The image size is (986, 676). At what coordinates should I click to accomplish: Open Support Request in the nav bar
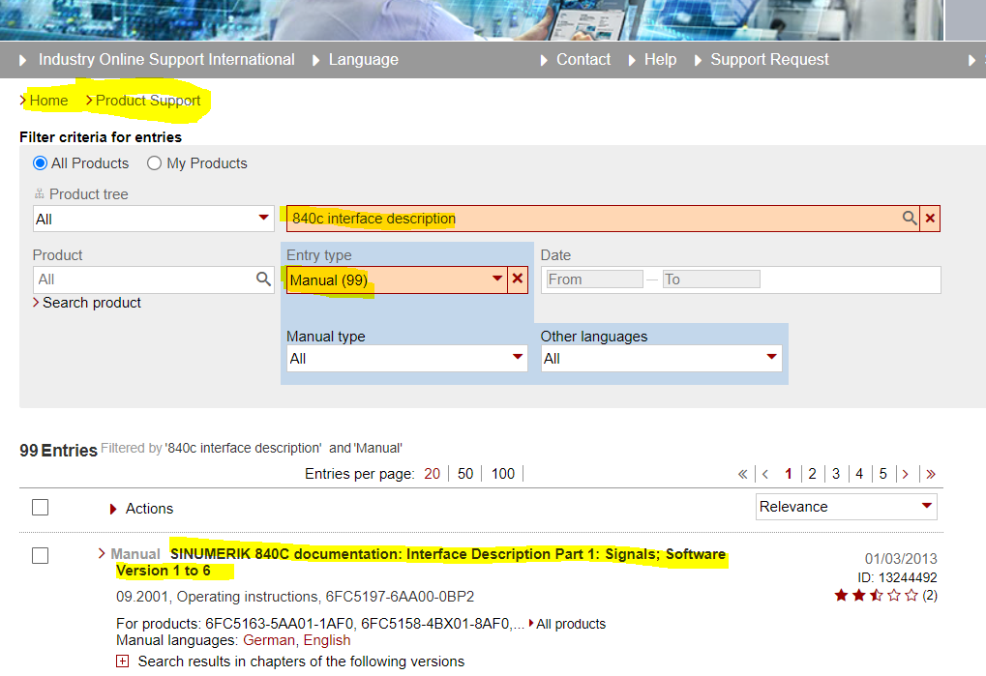pos(762,60)
